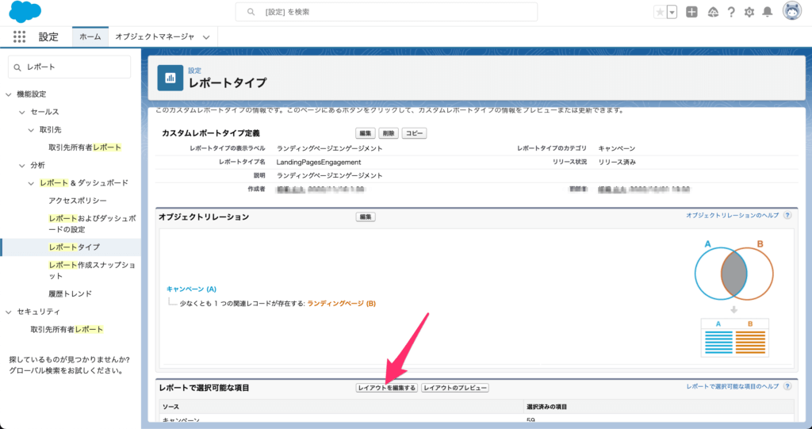The image size is (812, 429).
Task: Click 編集 in オブジェクトリレーション section
Action: click(x=366, y=216)
